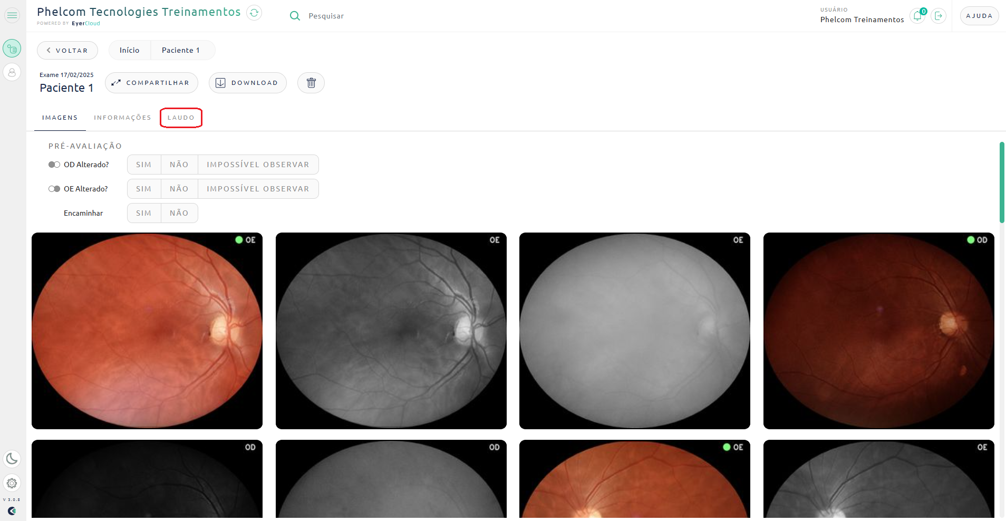Click the Phelcom Tecnologies Treinamentos title

(139, 12)
